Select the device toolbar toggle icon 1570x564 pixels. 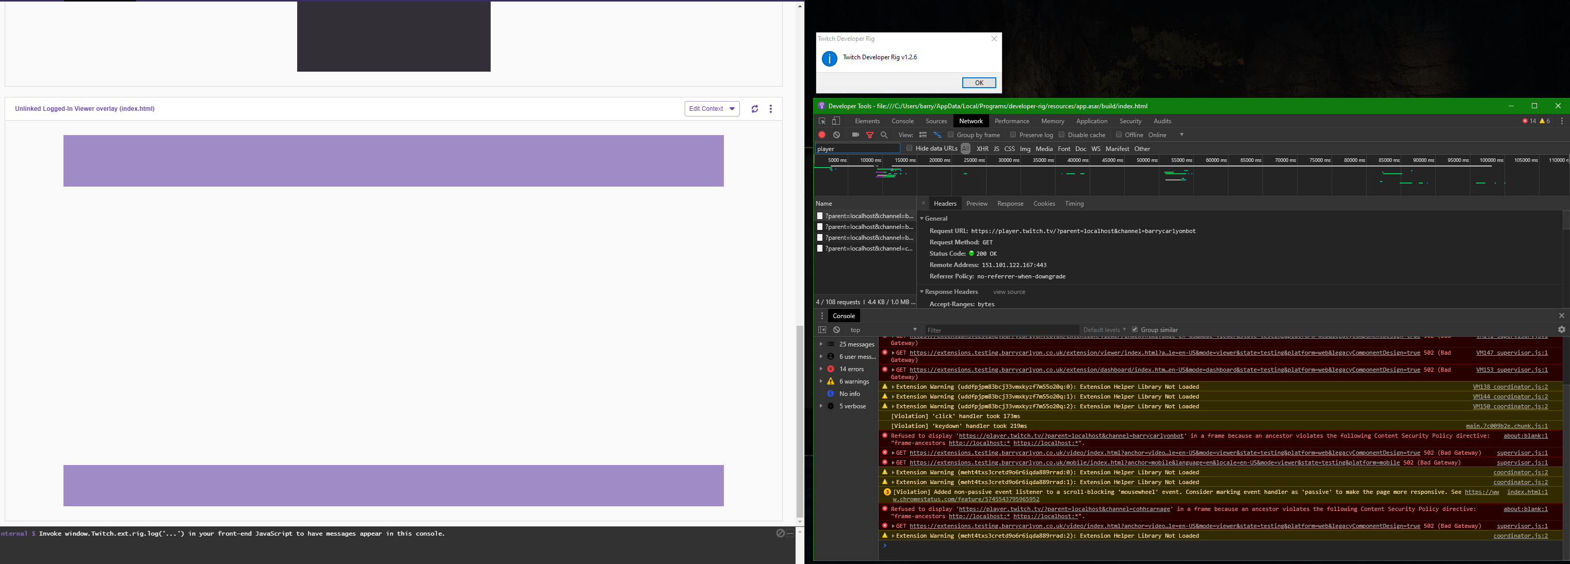(x=835, y=121)
